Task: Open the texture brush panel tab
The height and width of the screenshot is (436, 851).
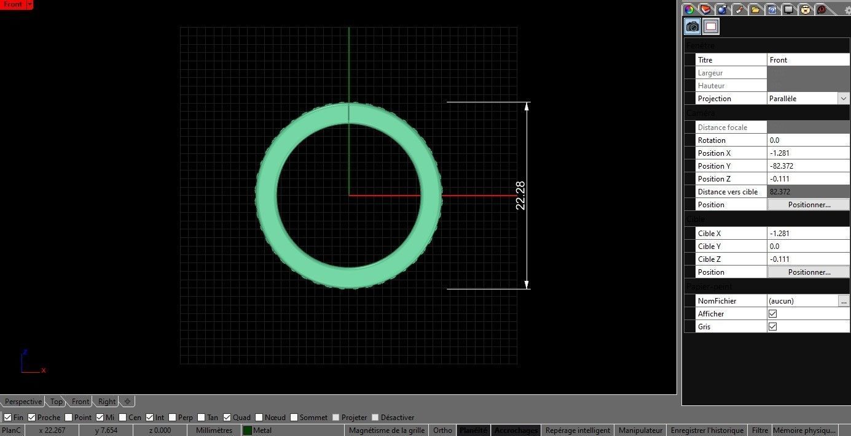Action: (739, 9)
